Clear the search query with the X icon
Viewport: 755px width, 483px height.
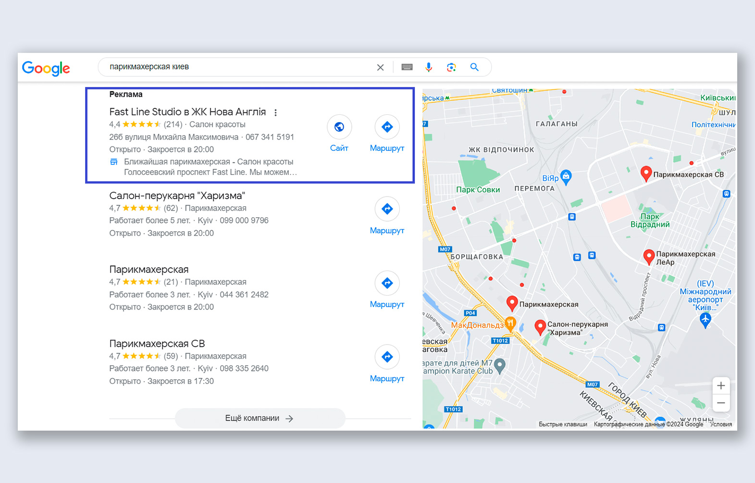380,67
